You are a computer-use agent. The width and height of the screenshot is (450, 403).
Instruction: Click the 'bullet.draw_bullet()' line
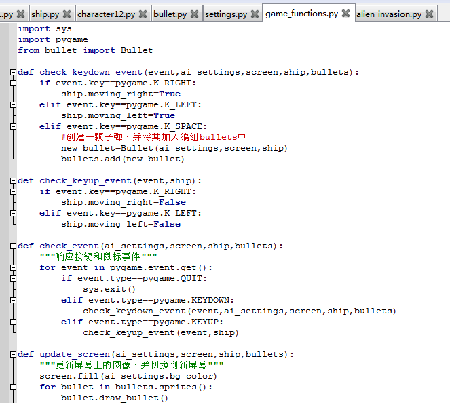click(x=115, y=398)
